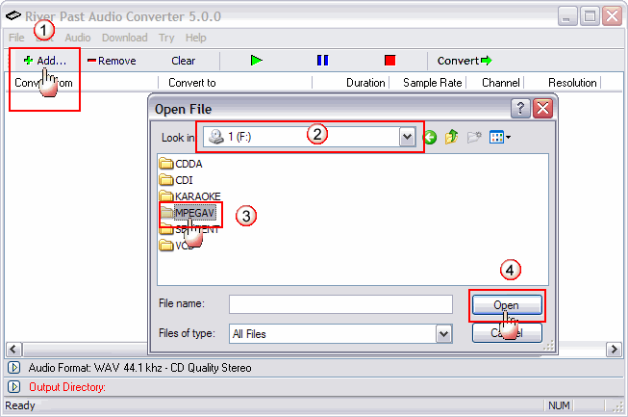Screen dimensions: 628x417
Task: Open the Download menu
Action: (125, 38)
